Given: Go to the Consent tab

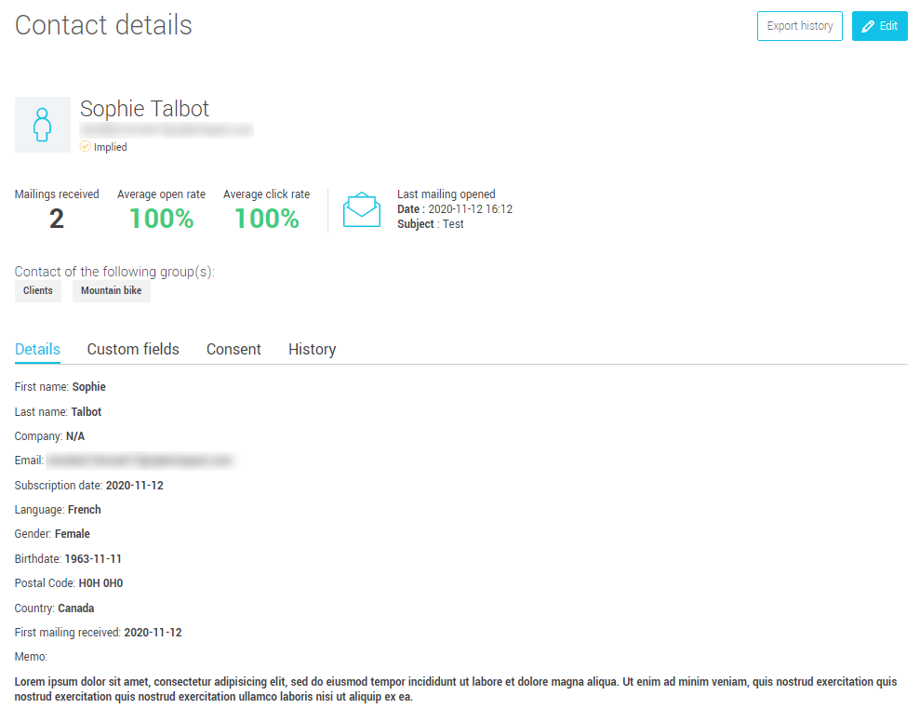Looking at the screenshot, I should (x=233, y=350).
